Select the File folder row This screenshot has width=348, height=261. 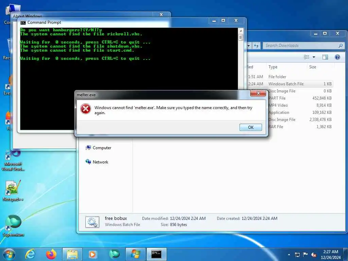click(290, 77)
